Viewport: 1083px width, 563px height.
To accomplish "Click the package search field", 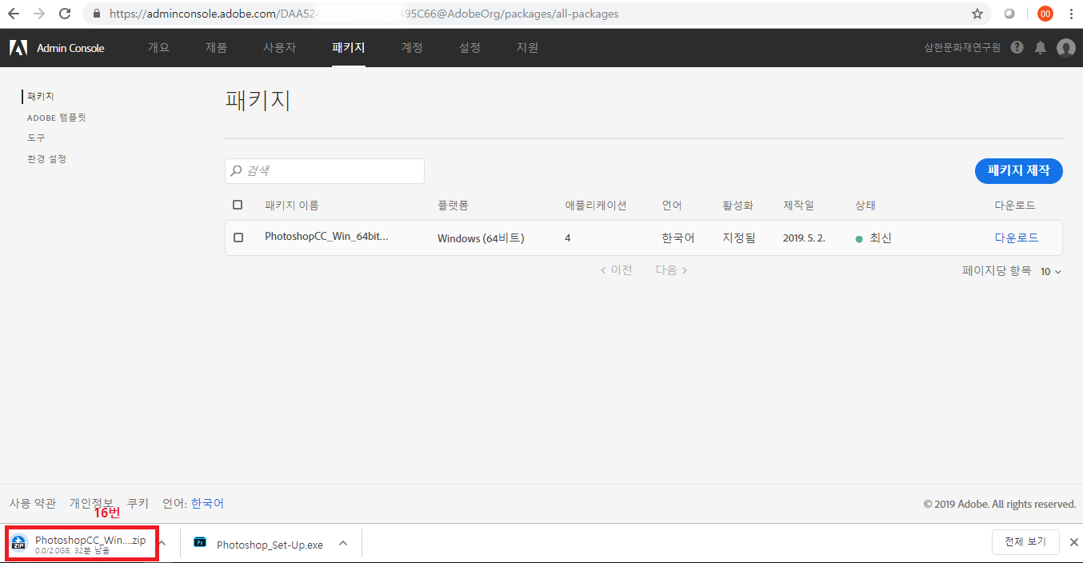I will (x=325, y=171).
